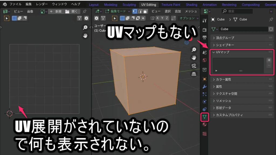Open UV editor ビュー menu
Screen dimensions: 276x155
[18, 11]
